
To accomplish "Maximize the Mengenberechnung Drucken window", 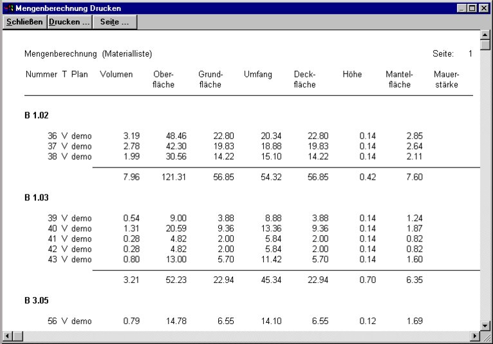I will [x=472, y=8].
